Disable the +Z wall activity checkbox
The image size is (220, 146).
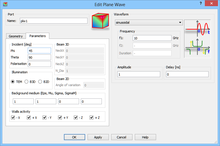[x=92, y=118]
